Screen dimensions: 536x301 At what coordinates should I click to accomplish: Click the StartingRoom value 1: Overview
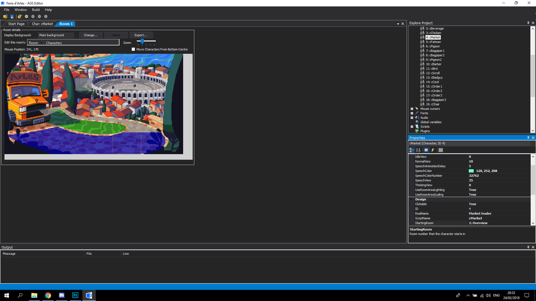[478, 223]
